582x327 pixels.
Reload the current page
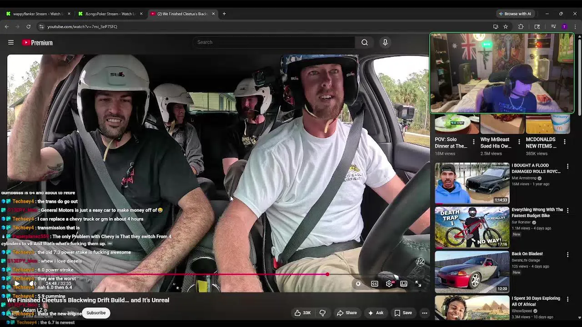[x=28, y=27]
